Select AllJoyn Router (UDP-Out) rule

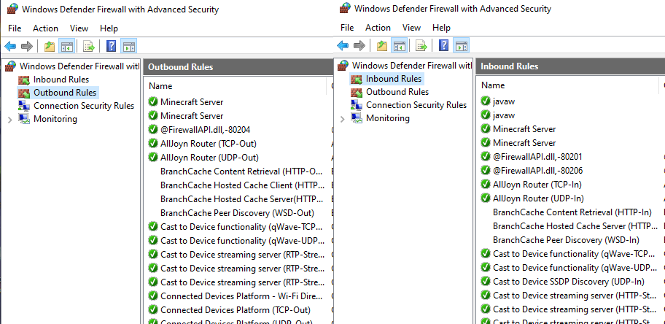pyautogui.click(x=209, y=157)
